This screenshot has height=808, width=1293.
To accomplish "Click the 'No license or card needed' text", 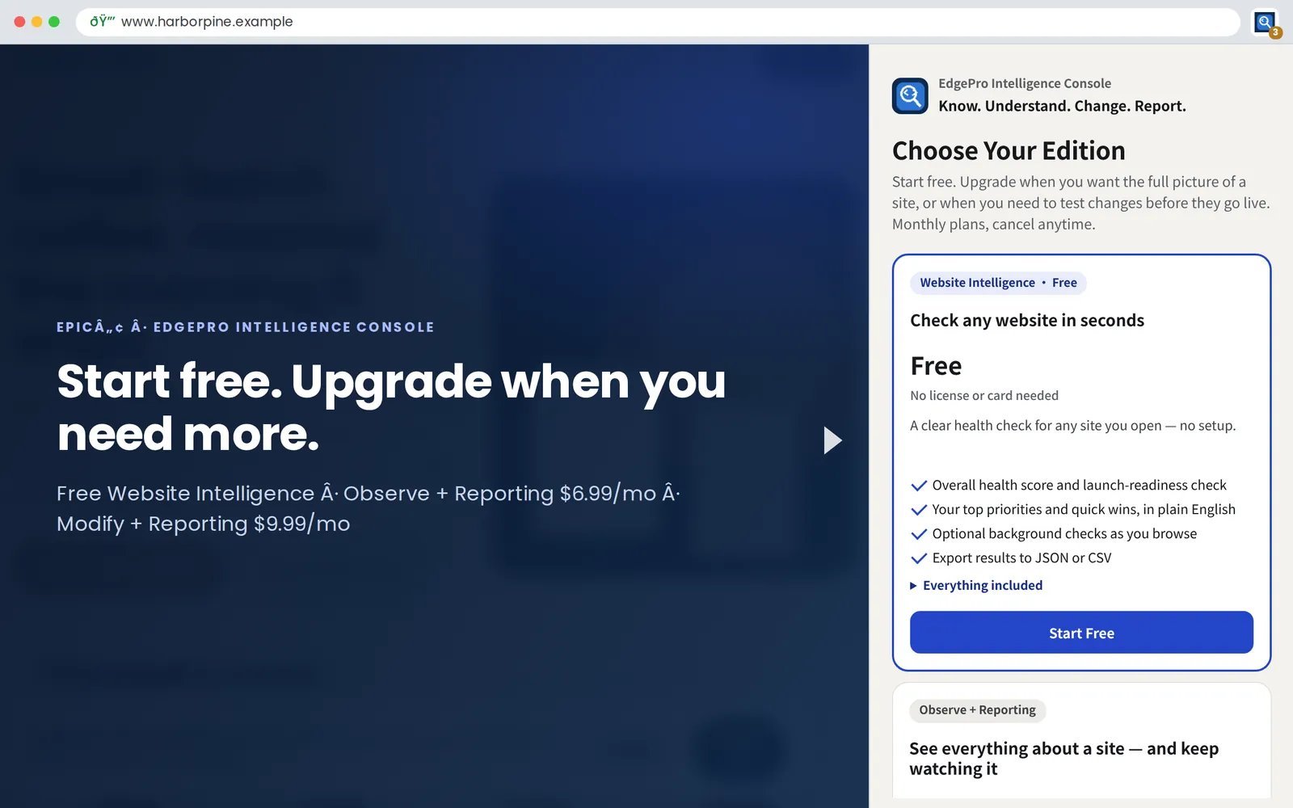I will (984, 396).
